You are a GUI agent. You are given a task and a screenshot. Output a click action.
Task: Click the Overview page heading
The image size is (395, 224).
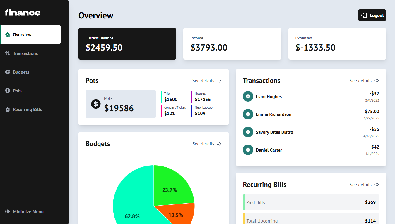click(96, 15)
